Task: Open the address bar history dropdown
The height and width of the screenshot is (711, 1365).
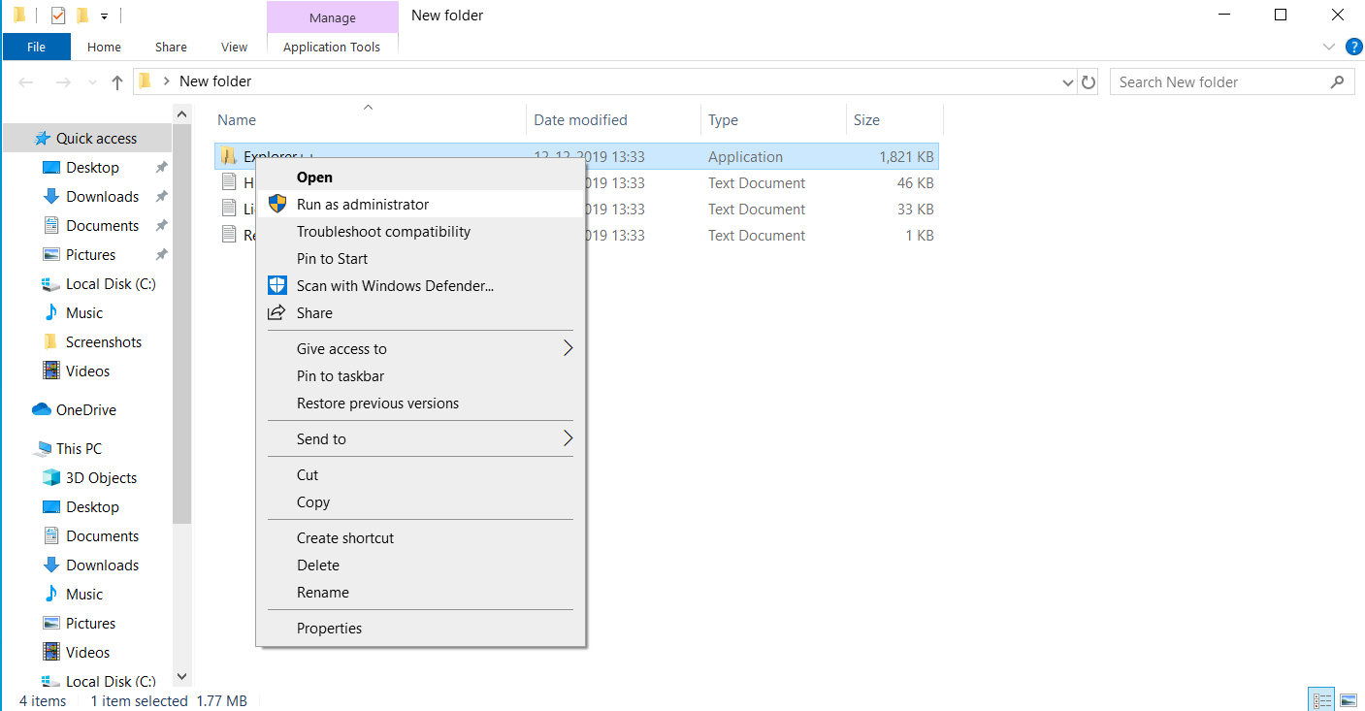Action: pos(1068,82)
